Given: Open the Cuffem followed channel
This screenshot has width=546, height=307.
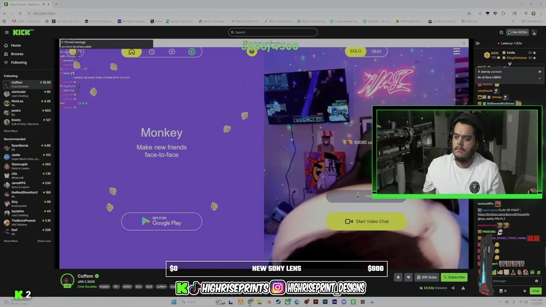Looking at the screenshot, I should [28, 84].
